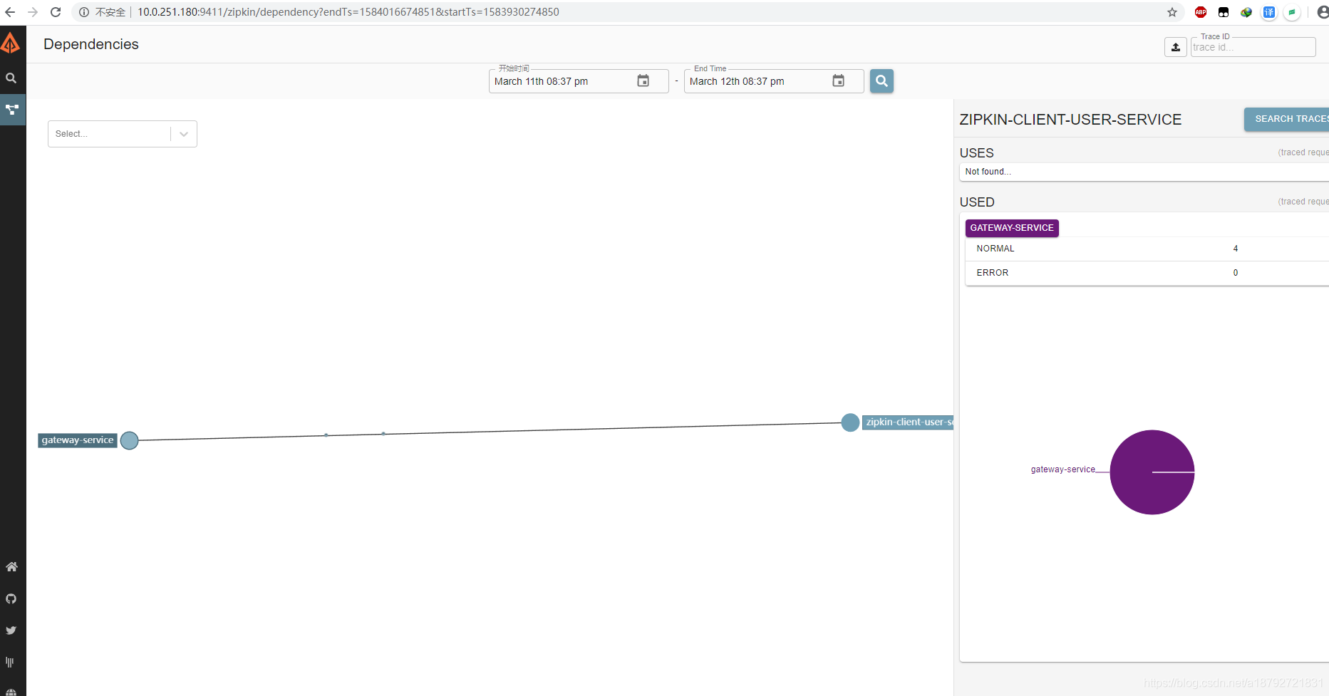Click the upload JSON trace icon button
Image resolution: width=1329 pixels, height=696 pixels.
1176,47
